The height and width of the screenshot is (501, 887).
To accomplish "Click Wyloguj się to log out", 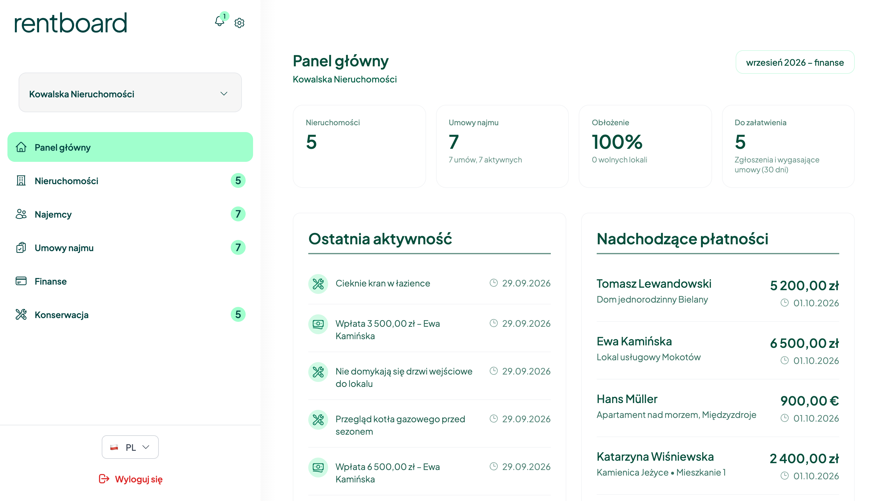I will click(131, 479).
